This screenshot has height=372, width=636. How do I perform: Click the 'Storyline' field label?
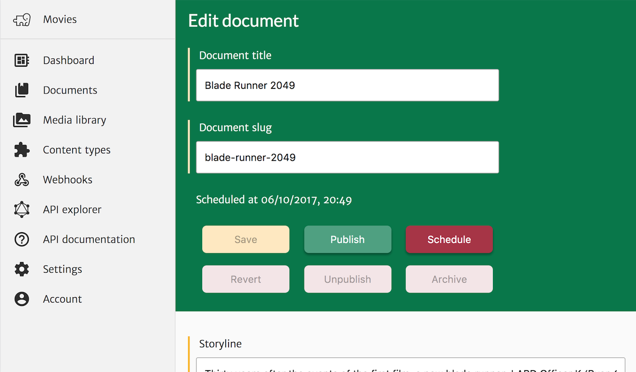220,344
